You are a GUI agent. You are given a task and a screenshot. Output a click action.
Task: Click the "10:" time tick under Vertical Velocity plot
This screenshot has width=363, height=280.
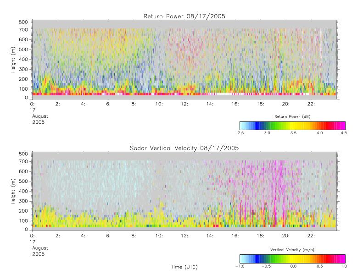[x=159, y=236]
